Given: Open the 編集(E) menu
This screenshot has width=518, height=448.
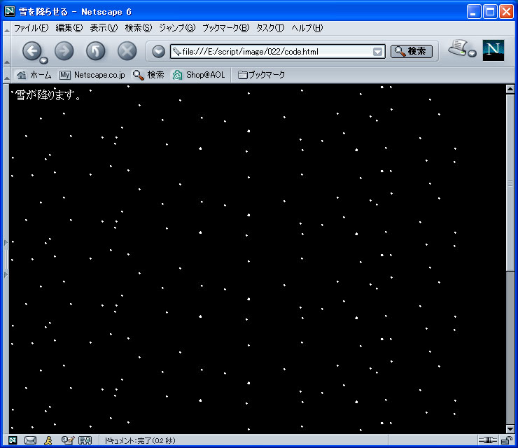Looking at the screenshot, I should [69, 28].
